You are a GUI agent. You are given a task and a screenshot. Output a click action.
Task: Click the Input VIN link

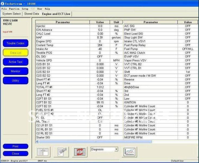coord(8,32)
